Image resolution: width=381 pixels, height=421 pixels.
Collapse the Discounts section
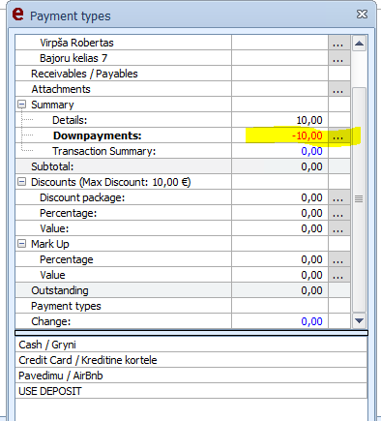pos(21,182)
